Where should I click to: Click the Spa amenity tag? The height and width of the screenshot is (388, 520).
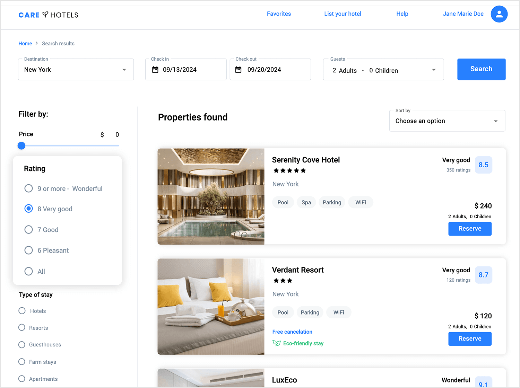tap(306, 202)
